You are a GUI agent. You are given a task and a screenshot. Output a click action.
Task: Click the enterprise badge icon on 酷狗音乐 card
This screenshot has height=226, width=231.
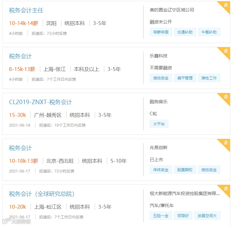226,97
